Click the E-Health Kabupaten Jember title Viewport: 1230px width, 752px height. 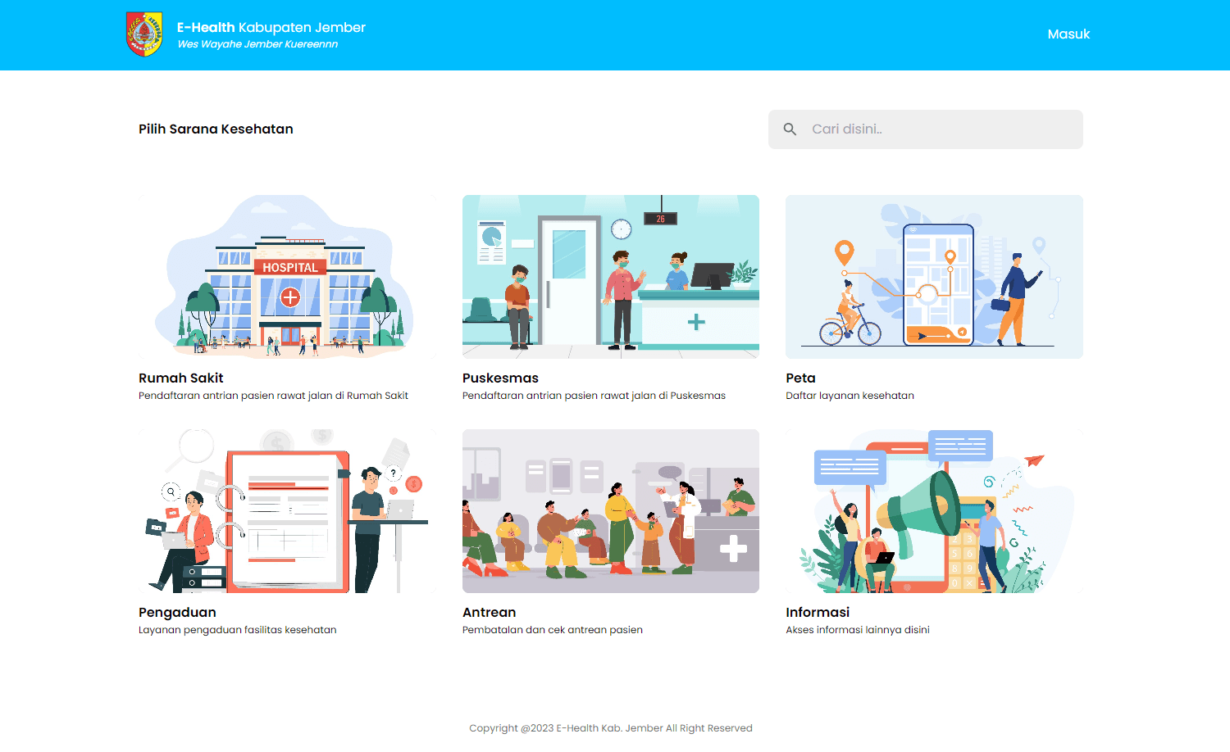pyautogui.click(x=271, y=27)
